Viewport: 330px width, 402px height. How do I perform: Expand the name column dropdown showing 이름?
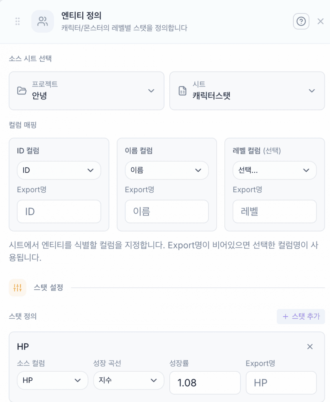click(167, 170)
